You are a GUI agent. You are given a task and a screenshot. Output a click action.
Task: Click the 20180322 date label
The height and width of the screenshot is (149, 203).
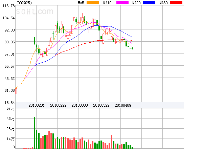101,105
